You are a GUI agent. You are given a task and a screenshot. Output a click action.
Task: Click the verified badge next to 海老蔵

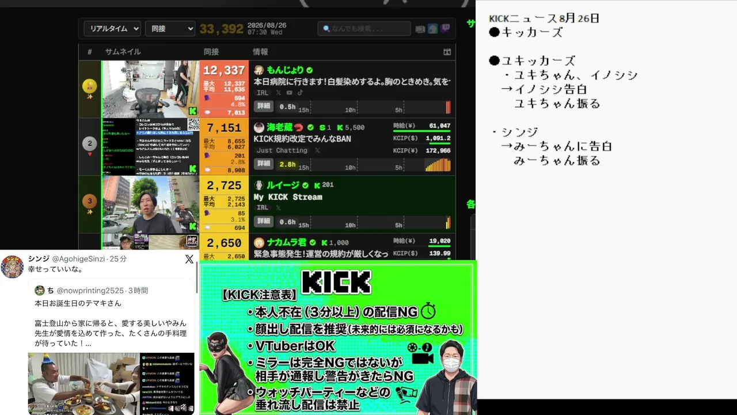pos(311,127)
